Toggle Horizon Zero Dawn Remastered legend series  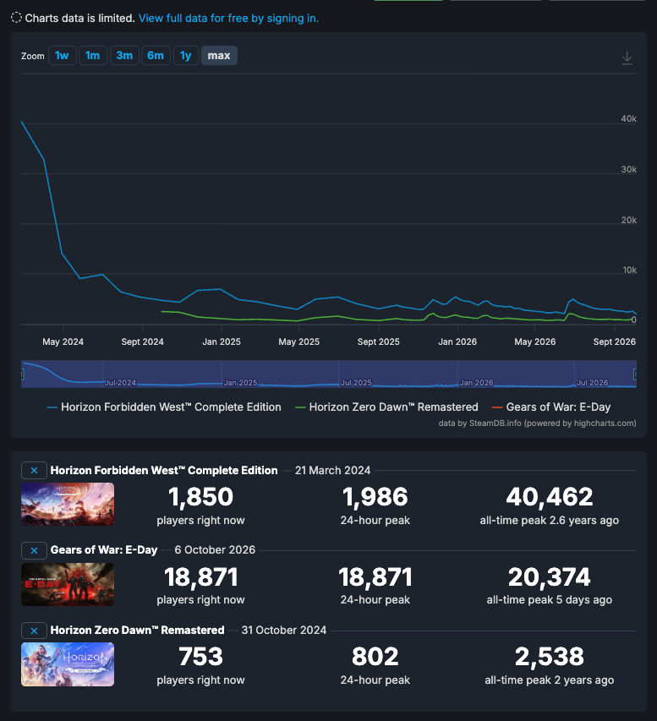click(x=386, y=407)
